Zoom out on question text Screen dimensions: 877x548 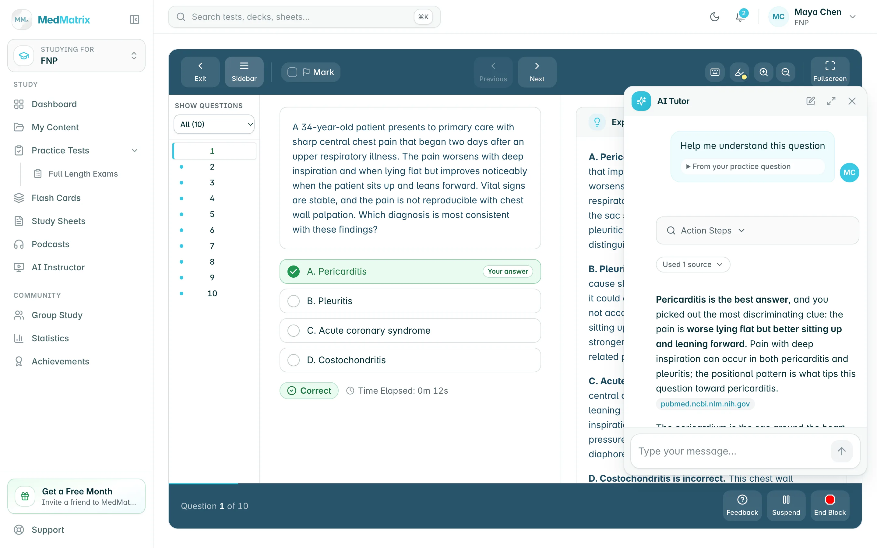[785, 72]
